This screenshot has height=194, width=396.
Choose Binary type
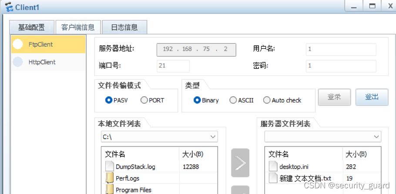(x=206, y=100)
